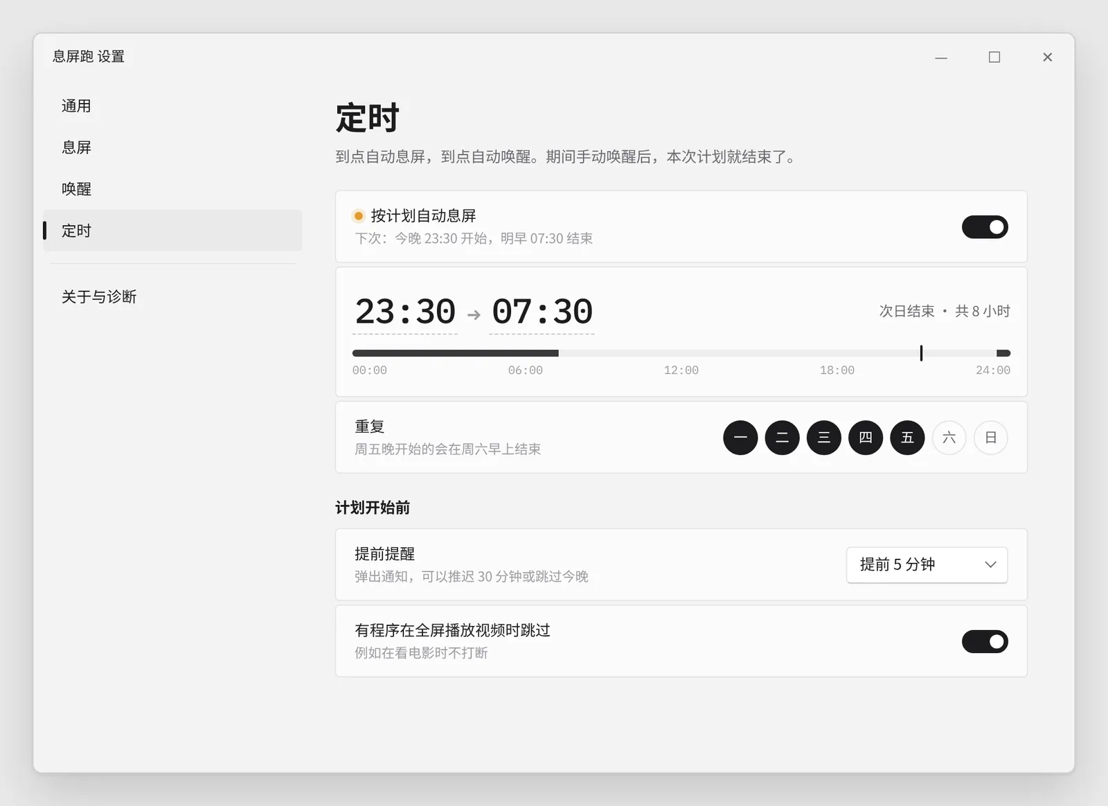Toggle Wednesday (三) repeat day

[824, 438]
